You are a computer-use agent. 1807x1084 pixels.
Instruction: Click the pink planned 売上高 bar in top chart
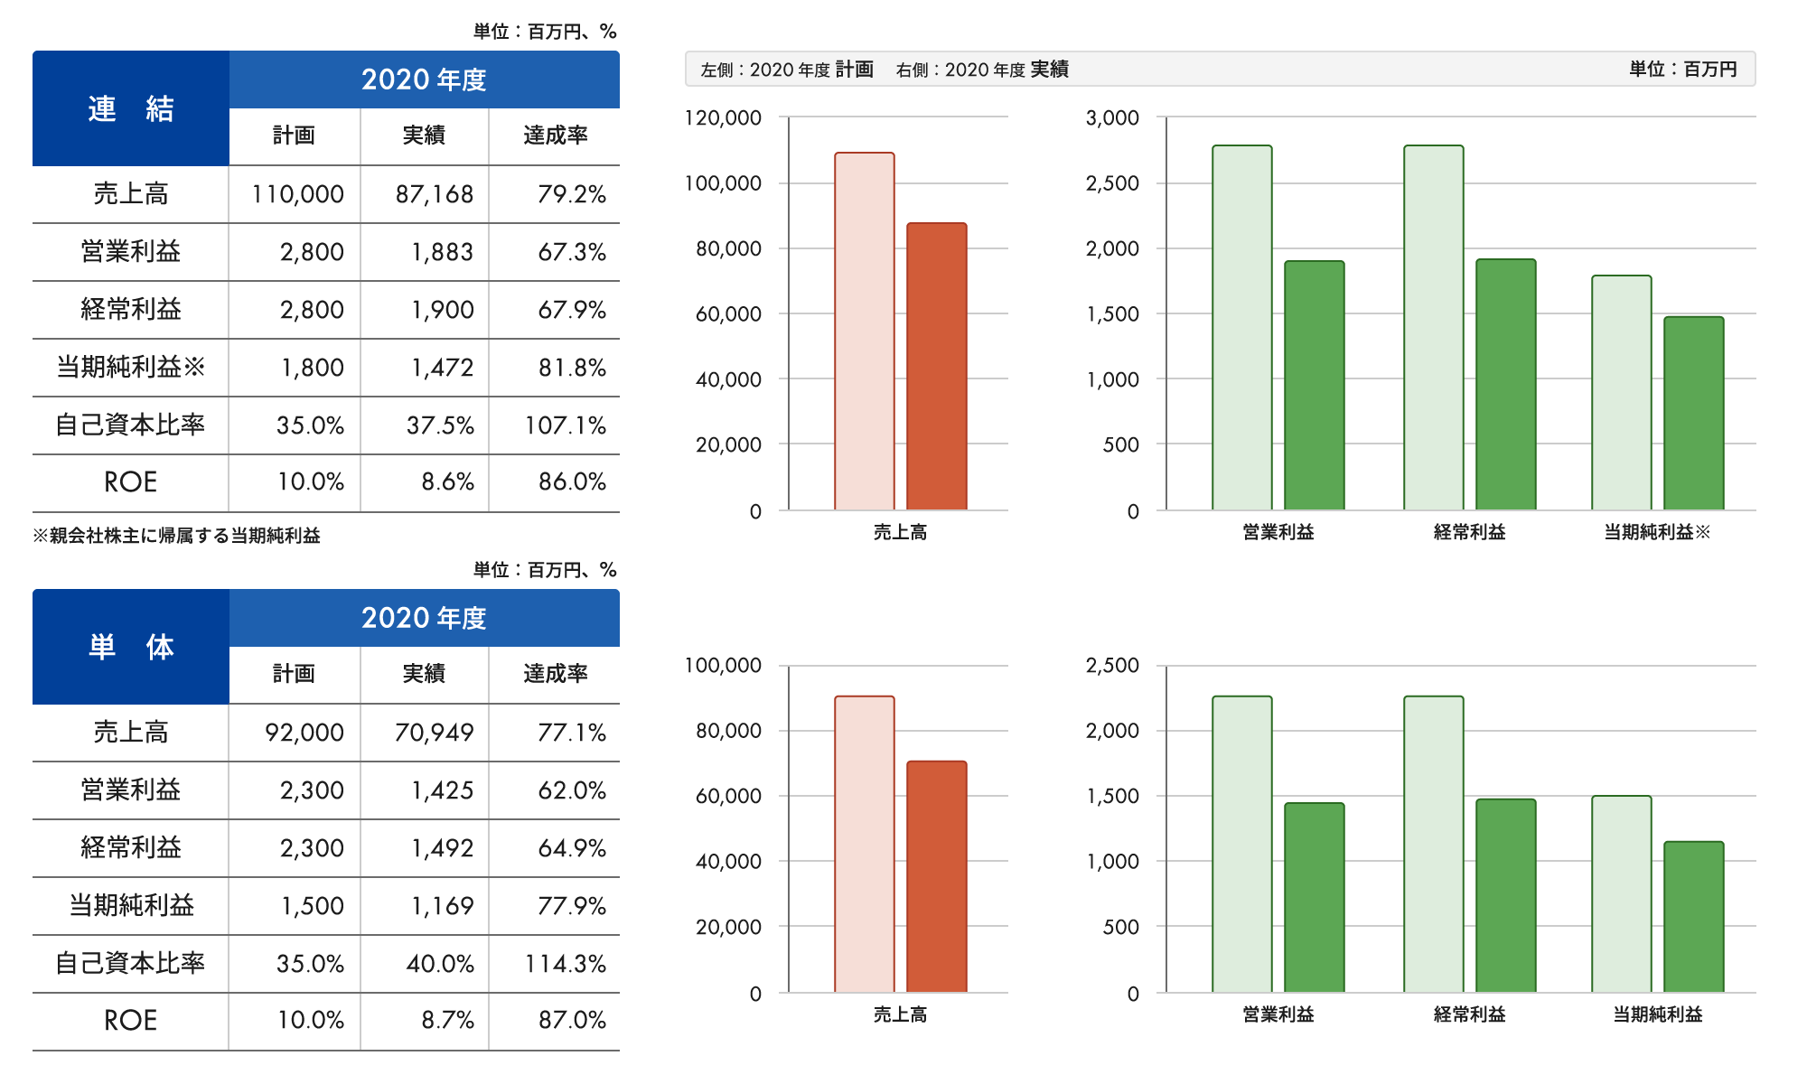865,332
